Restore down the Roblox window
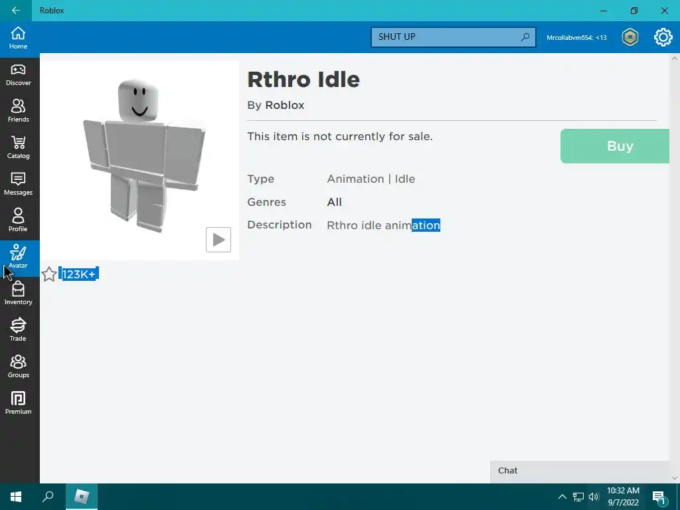Viewport: 680px width, 510px height. [634, 11]
